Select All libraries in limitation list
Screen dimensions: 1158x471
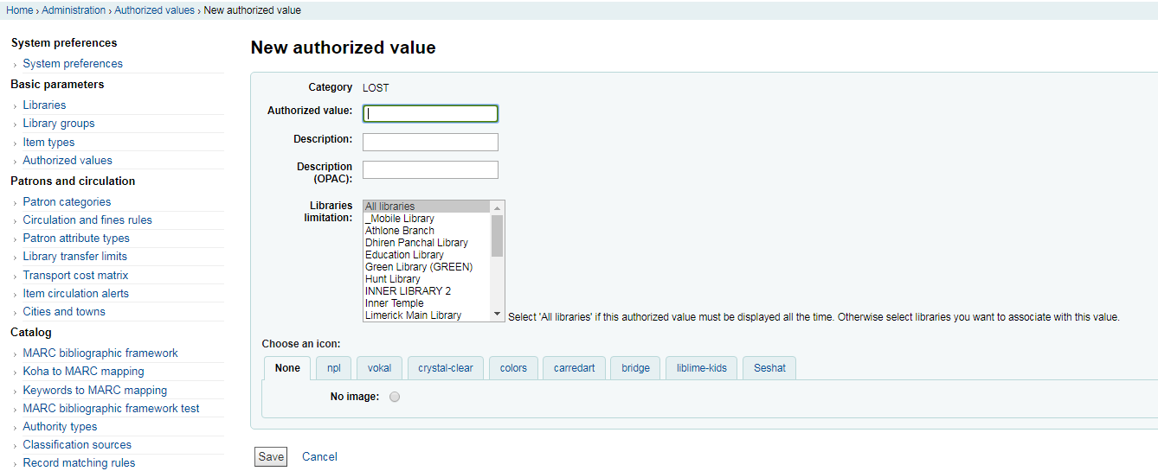tap(427, 207)
